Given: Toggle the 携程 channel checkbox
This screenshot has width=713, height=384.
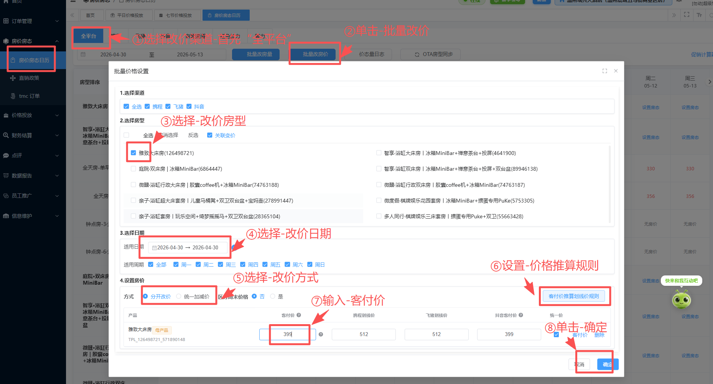Looking at the screenshot, I should coord(147,106).
